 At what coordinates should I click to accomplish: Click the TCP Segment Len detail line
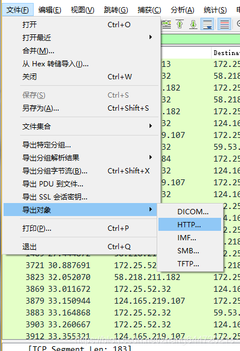point(79,348)
